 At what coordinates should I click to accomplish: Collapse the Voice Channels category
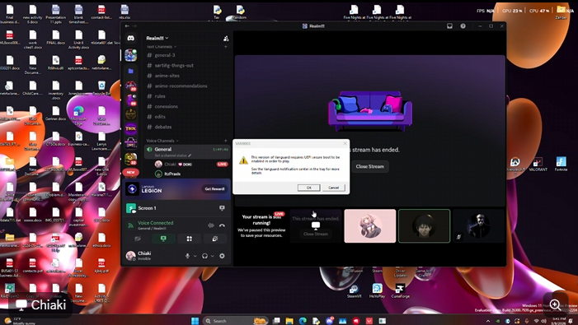coord(162,141)
